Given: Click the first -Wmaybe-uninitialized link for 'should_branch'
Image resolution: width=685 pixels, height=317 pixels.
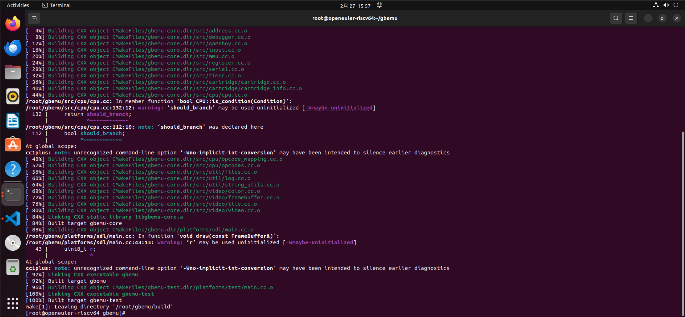Looking at the screenshot, I should pyautogui.click(x=339, y=108).
